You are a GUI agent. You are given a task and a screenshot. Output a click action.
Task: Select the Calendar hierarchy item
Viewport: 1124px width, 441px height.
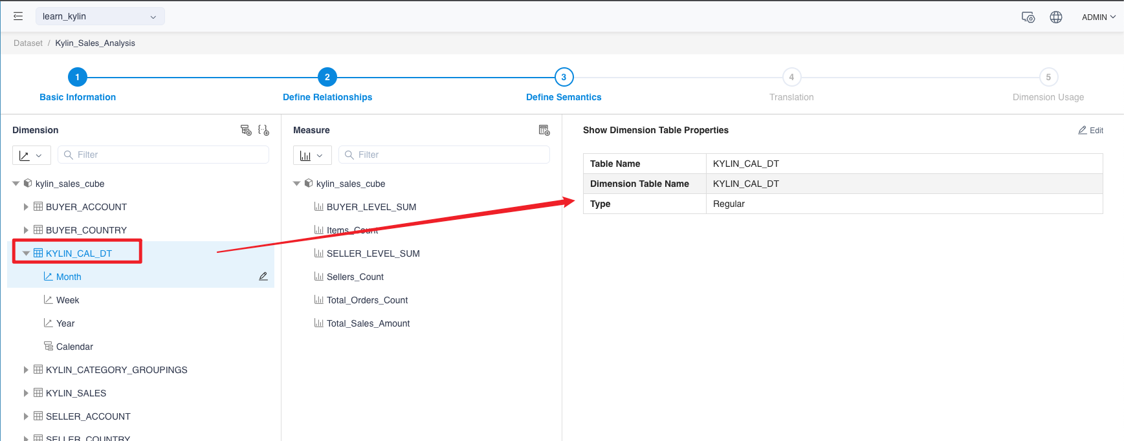pos(74,347)
